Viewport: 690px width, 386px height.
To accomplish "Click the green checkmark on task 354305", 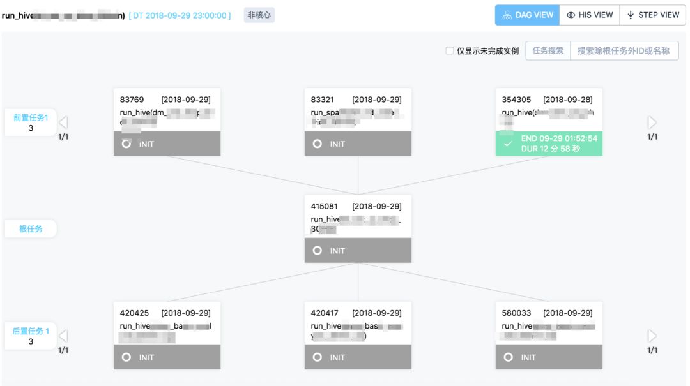I will pyautogui.click(x=509, y=144).
